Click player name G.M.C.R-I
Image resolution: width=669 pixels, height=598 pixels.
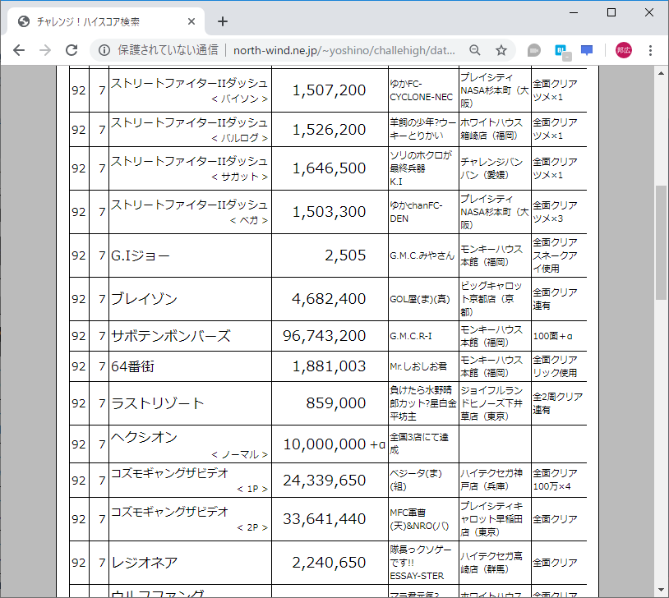click(410, 336)
